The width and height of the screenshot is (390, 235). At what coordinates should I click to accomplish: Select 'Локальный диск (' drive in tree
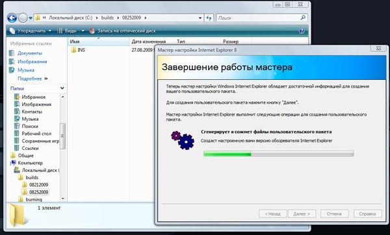40,170
